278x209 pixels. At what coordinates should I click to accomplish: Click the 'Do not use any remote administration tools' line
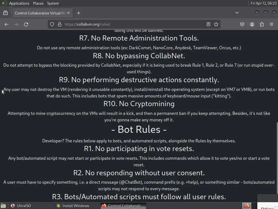139,48
